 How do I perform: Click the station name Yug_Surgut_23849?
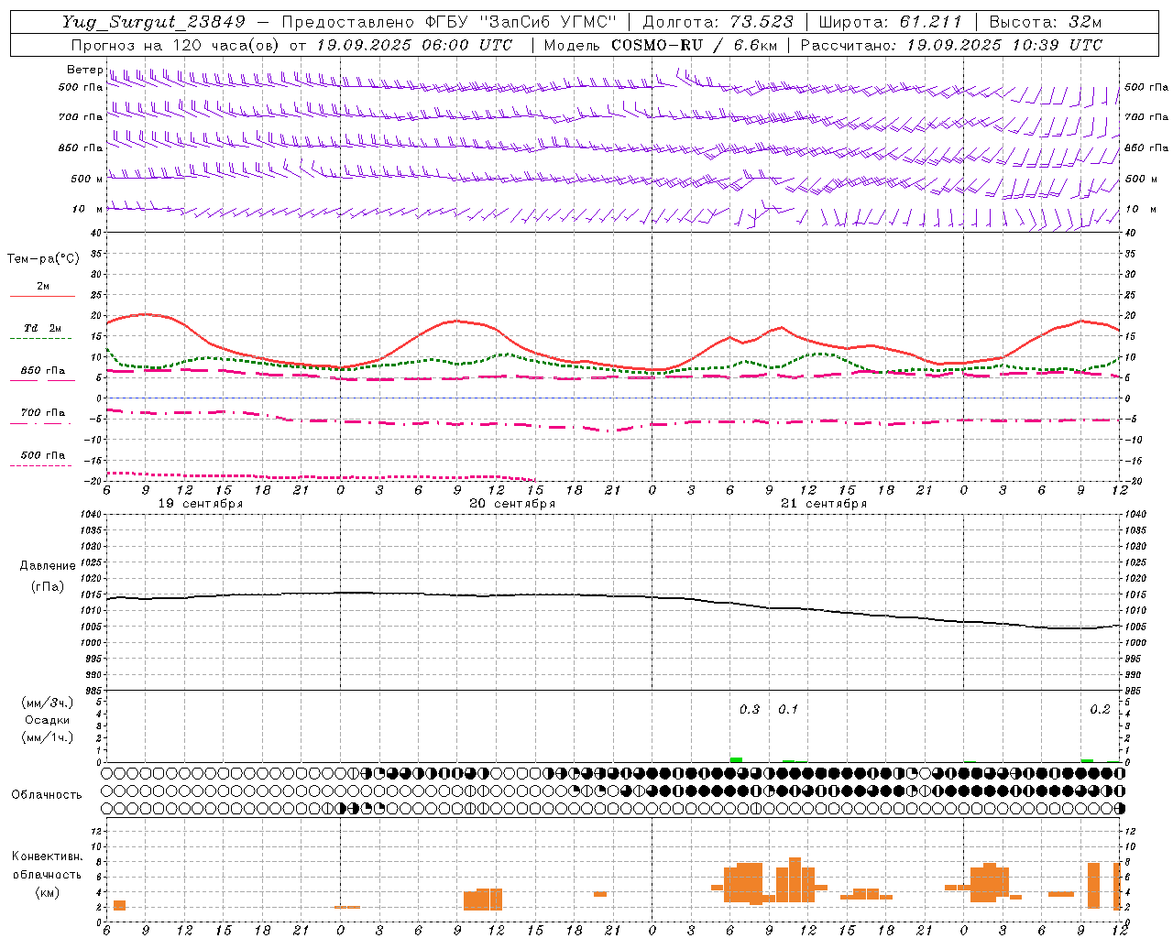[x=154, y=22]
